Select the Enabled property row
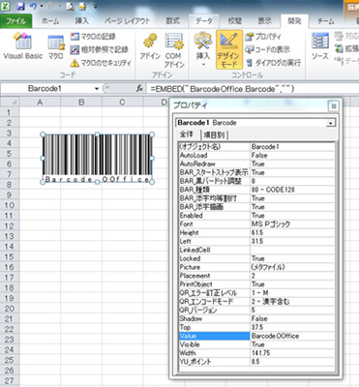The width and height of the screenshot is (359, 387). [256, 216]
